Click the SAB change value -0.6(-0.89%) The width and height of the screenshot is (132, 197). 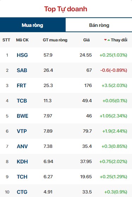pos(114,70)
